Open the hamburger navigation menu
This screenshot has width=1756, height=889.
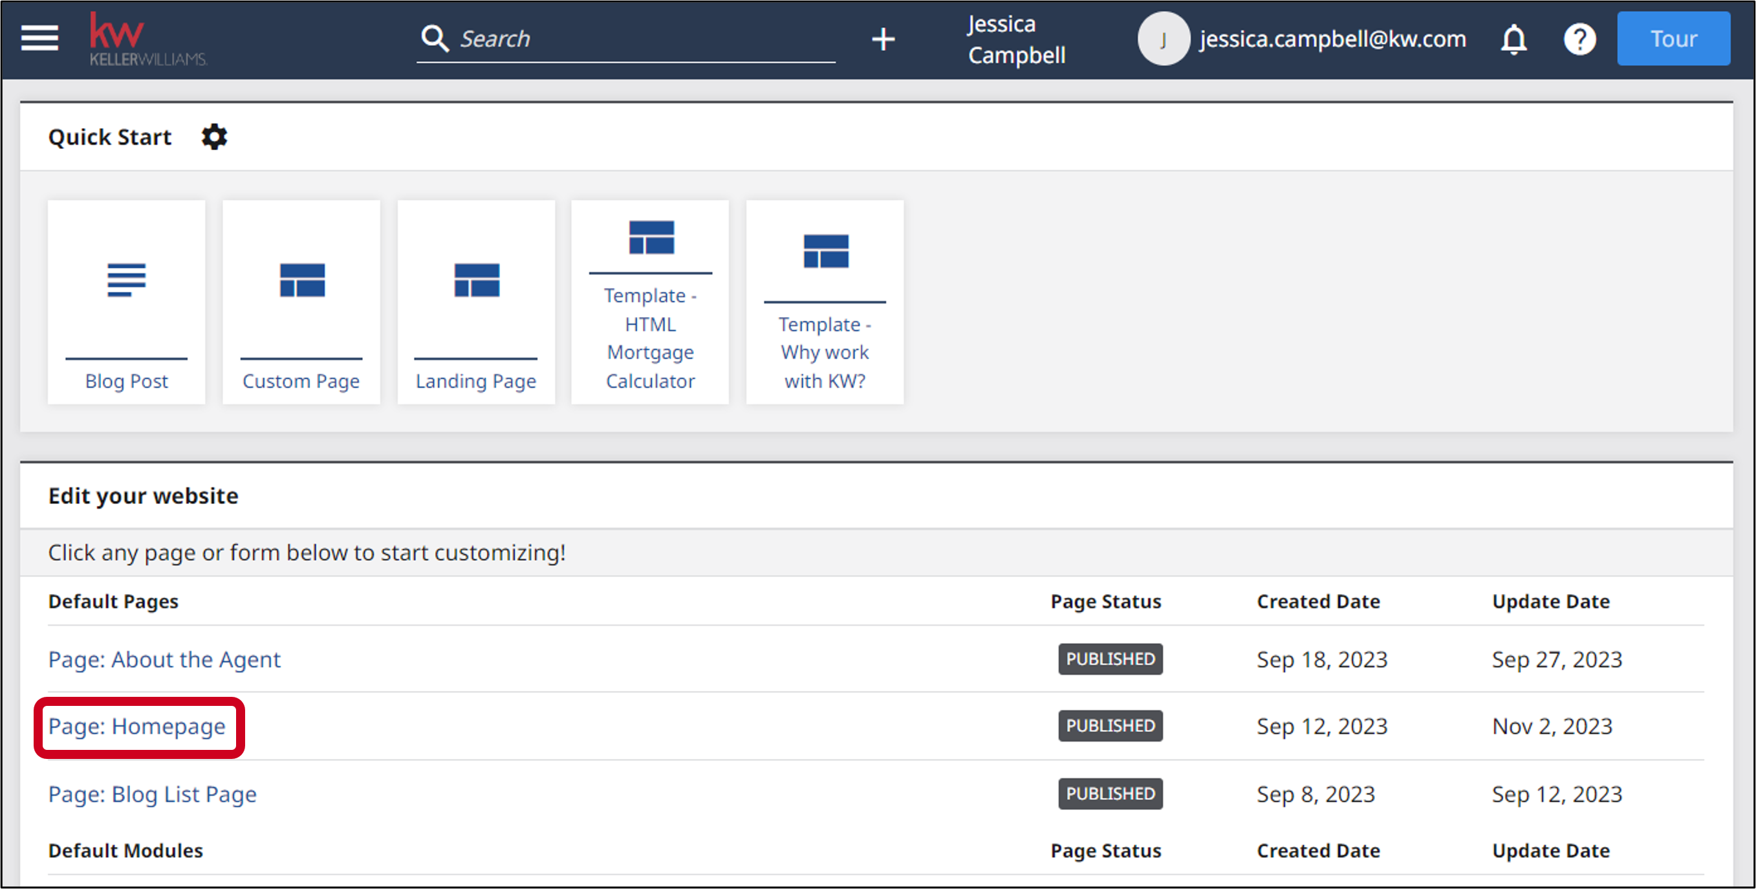(39, 38)
